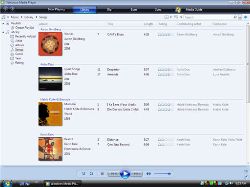Set star rating for Distance
Screen dimensions: 250x187
point(166,140)
